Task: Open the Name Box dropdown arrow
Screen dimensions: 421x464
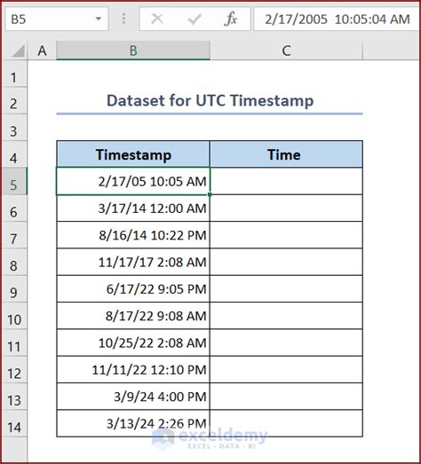Action: click(99, 19)
